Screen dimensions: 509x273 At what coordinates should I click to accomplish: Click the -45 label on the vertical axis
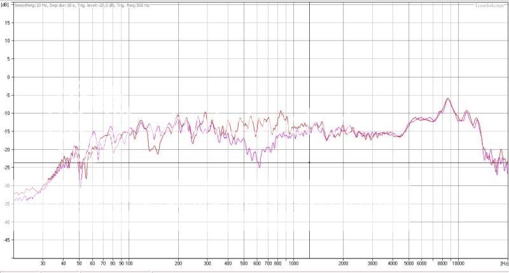pos(6,241)
